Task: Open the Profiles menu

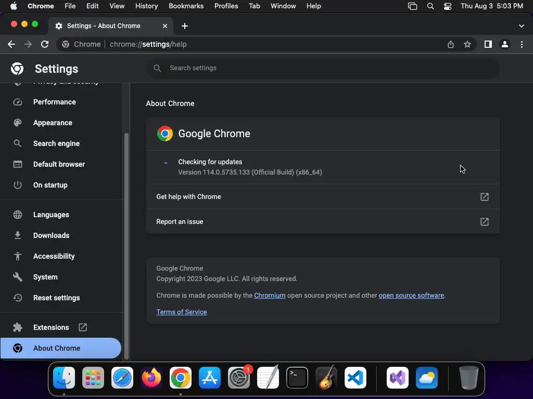Action: click(x=226, y=6)
